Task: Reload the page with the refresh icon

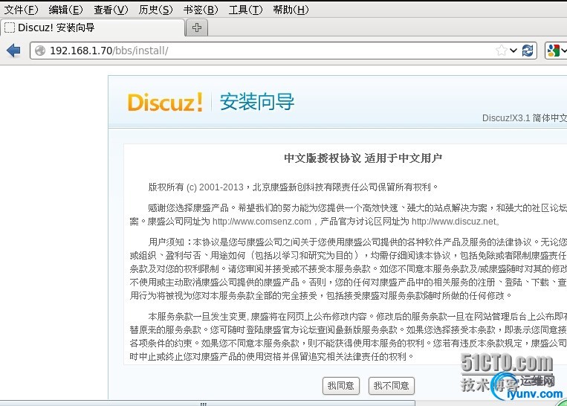Action: coord(528,51)
